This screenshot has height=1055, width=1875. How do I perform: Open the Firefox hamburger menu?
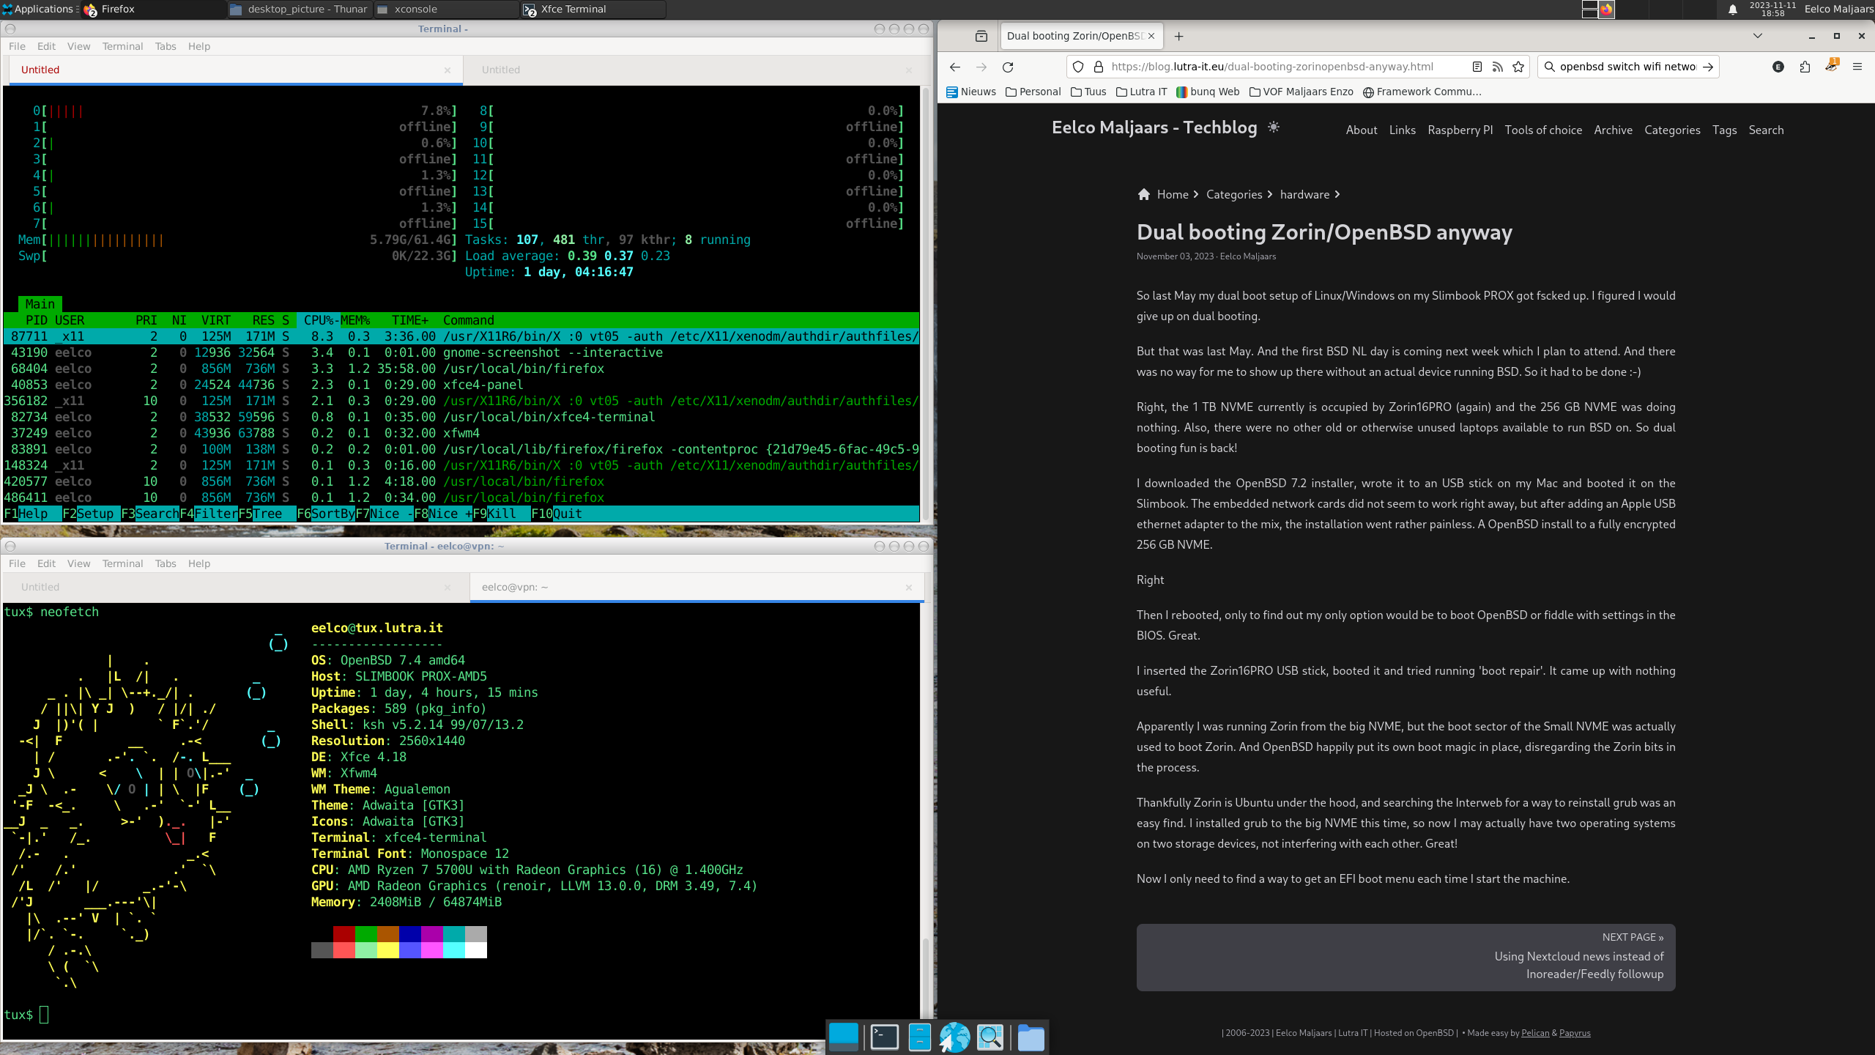coord(1858,67)
